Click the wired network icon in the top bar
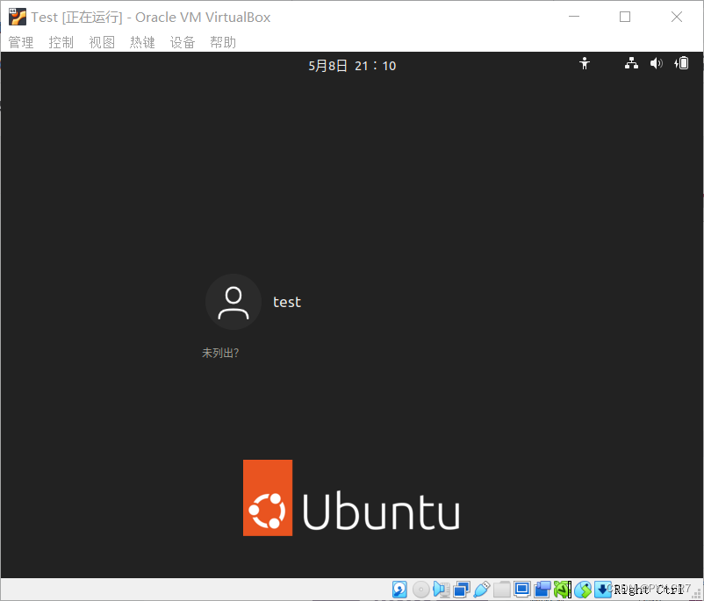Image resolution: width=704 pixels, height=601 pixels. point(631,63)
